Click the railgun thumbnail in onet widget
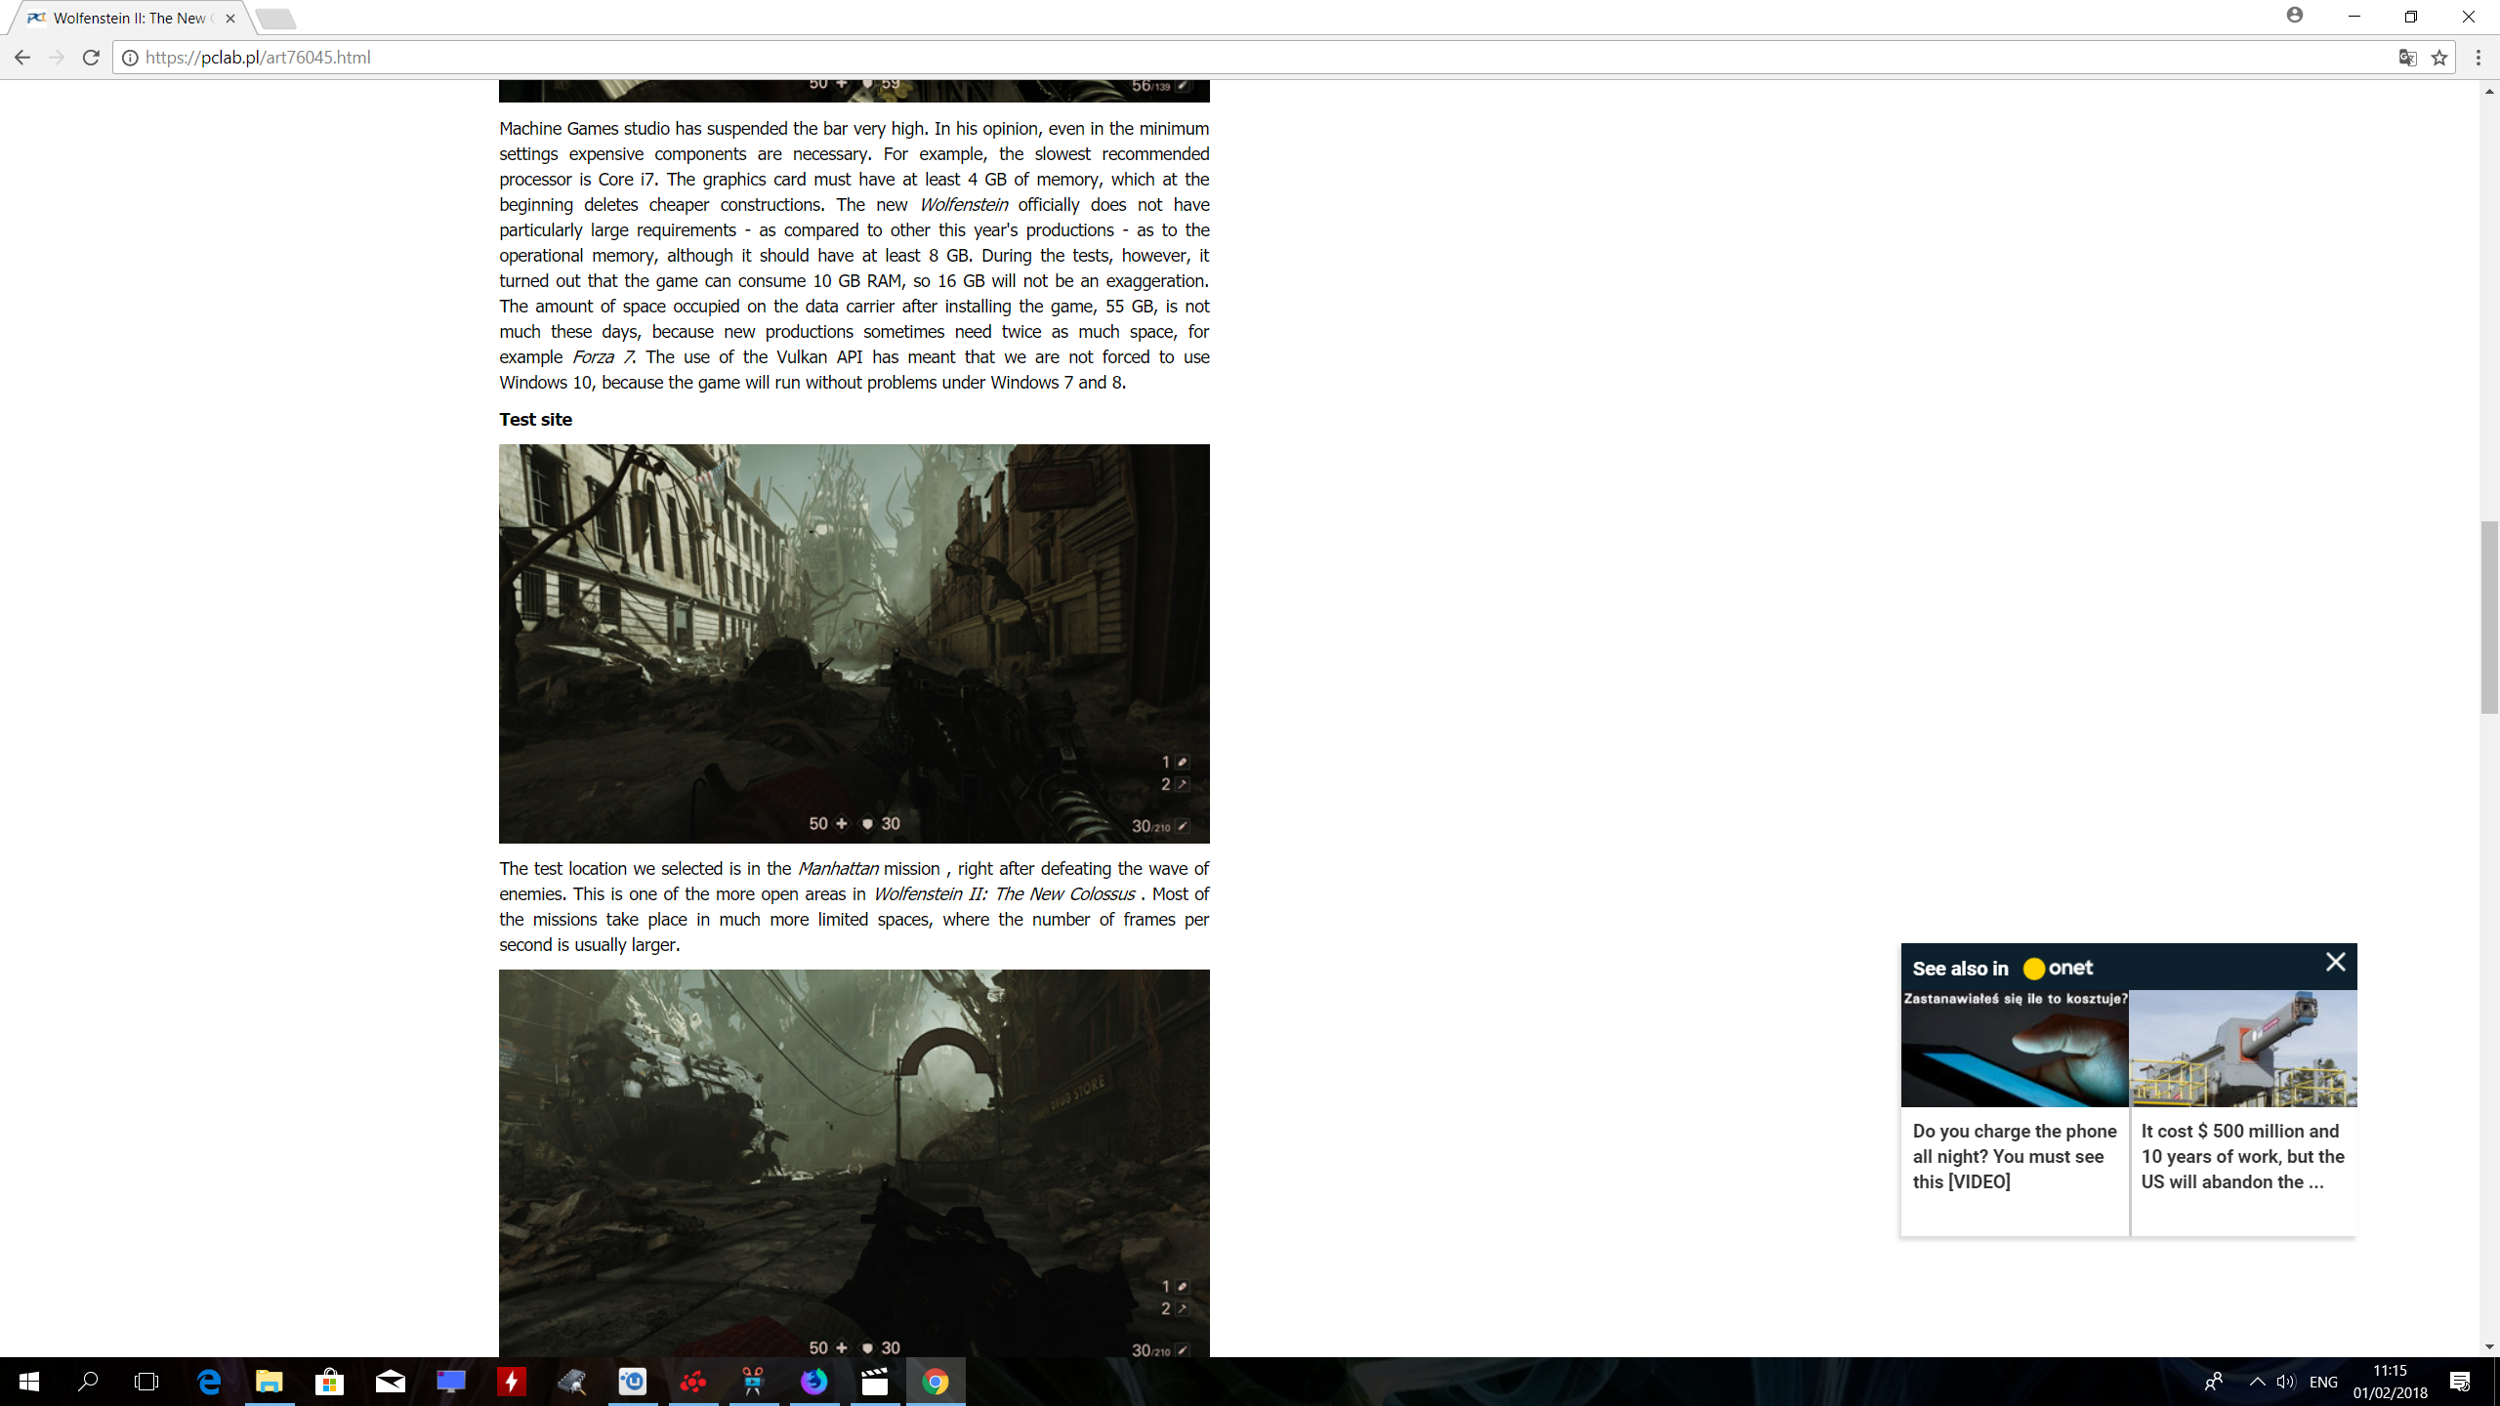This screenshot has height=1406, width=2500. tap(2243, 1050)
